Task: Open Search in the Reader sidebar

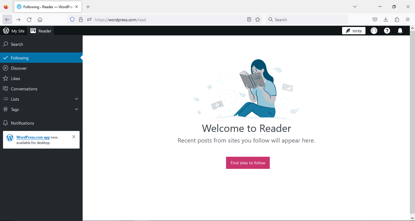Action: [41, 44]
